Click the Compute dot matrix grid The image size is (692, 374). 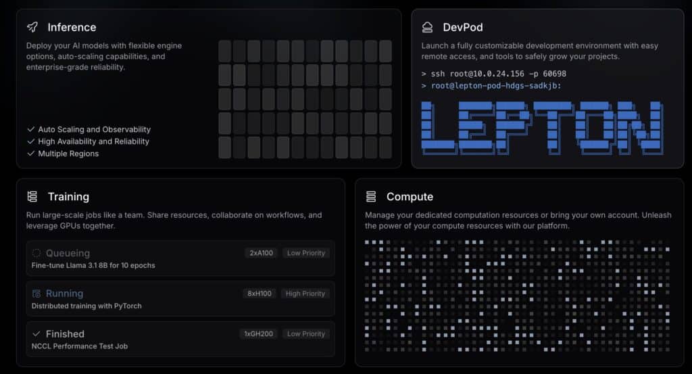tap(517, 296)
